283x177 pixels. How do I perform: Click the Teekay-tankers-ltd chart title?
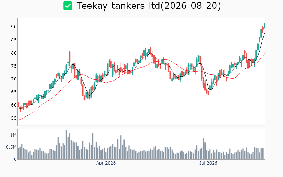click(x=149, y=6)
